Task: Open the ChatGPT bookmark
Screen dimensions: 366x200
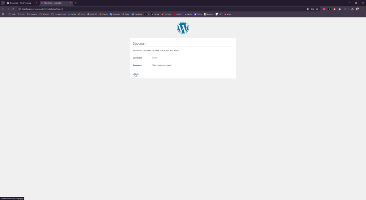Action: pos(92,14)
